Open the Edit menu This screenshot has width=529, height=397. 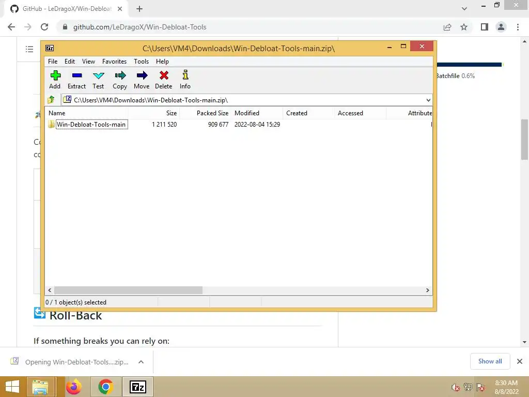pos(70,62)
